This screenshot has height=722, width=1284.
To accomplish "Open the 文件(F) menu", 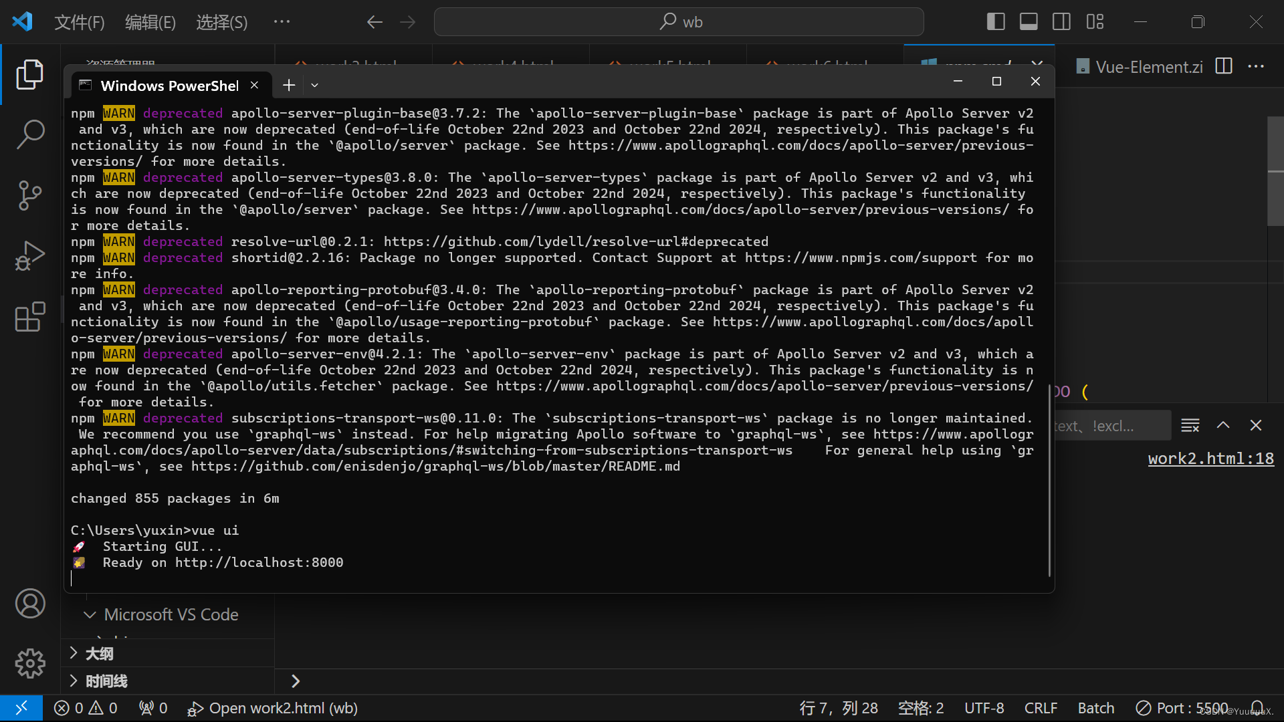I will [x=79, y=22].
